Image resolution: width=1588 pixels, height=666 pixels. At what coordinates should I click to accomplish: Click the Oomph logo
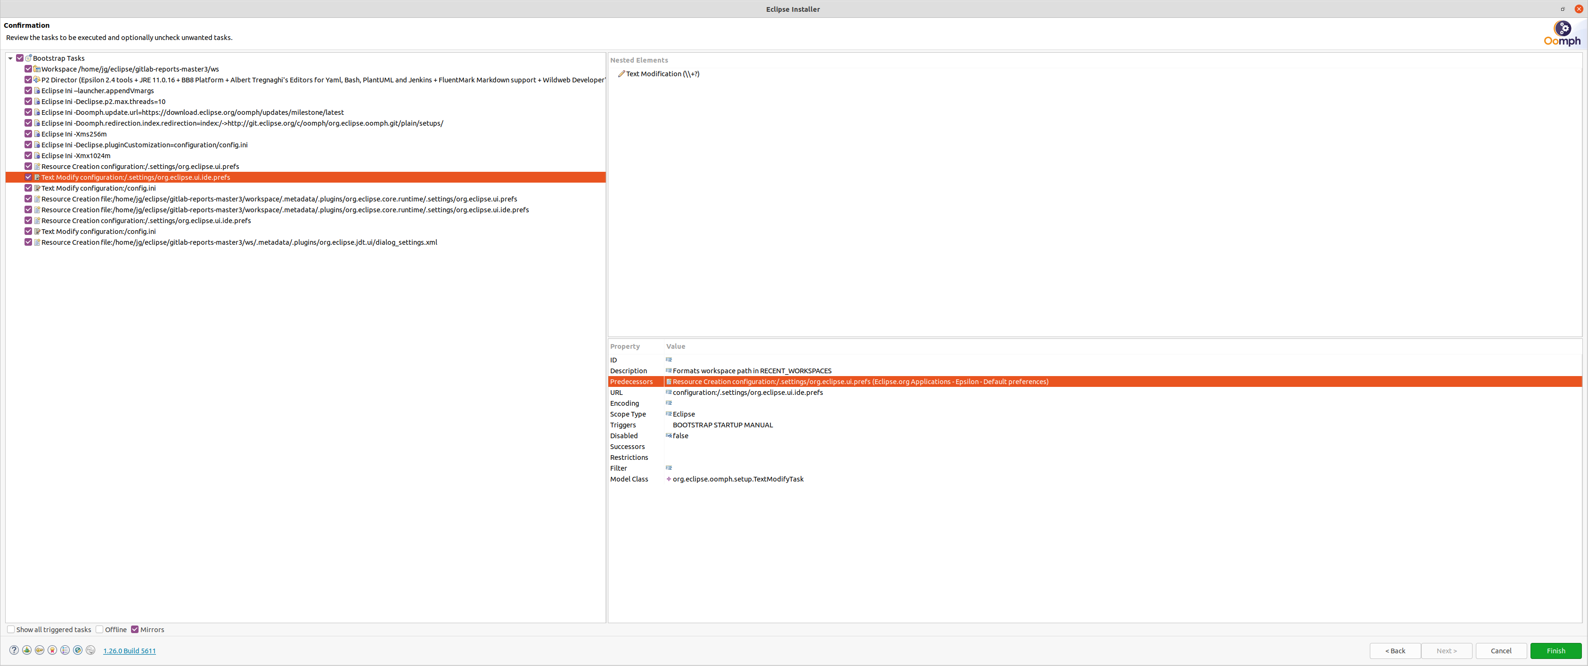click(1562, 33)
